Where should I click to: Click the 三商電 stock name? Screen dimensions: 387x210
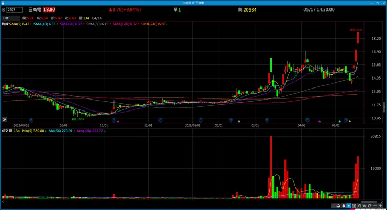[35, 9]
